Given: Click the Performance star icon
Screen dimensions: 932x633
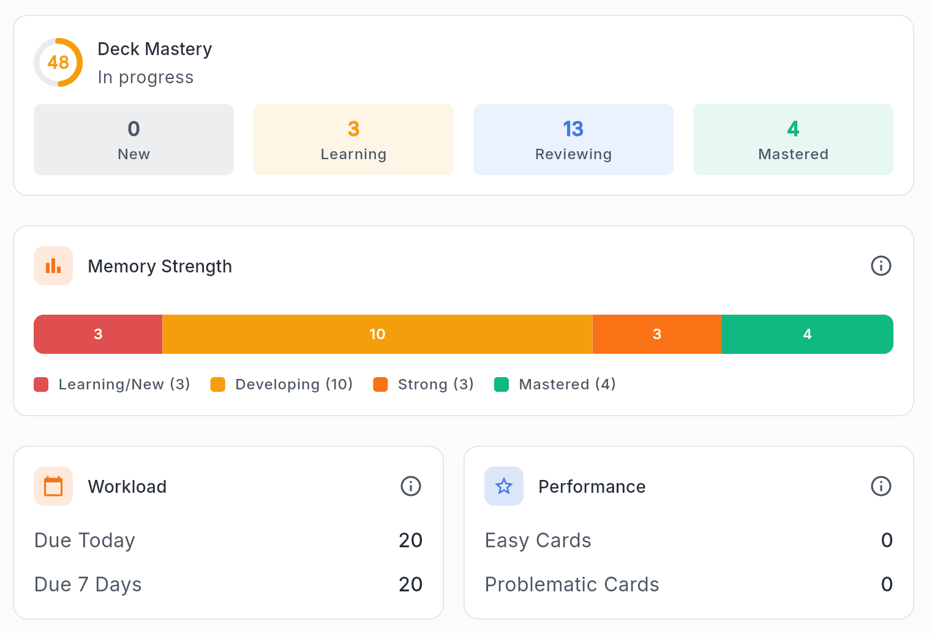Looking at the screenshot, I should [x=504, y=486].
